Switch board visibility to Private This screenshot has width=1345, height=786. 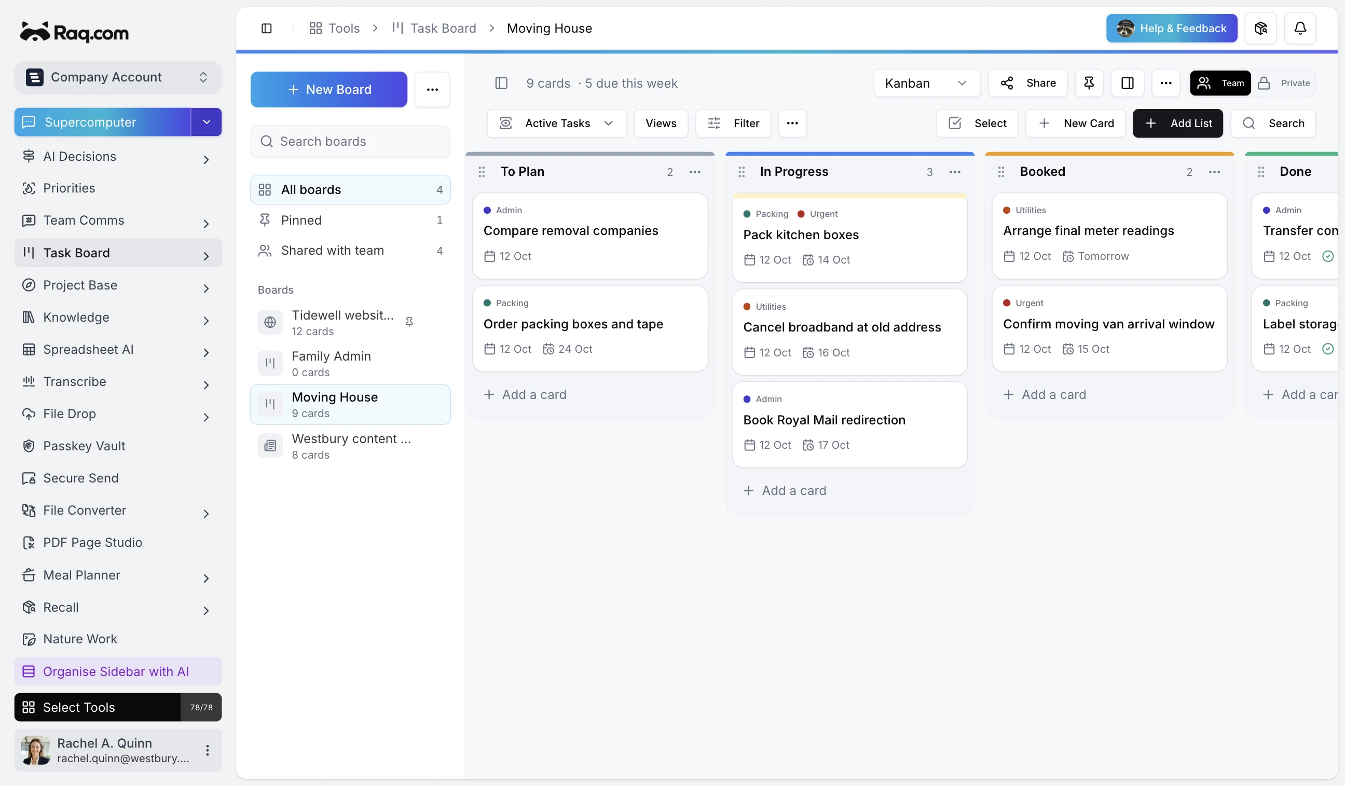click(x=1284, y=83)
